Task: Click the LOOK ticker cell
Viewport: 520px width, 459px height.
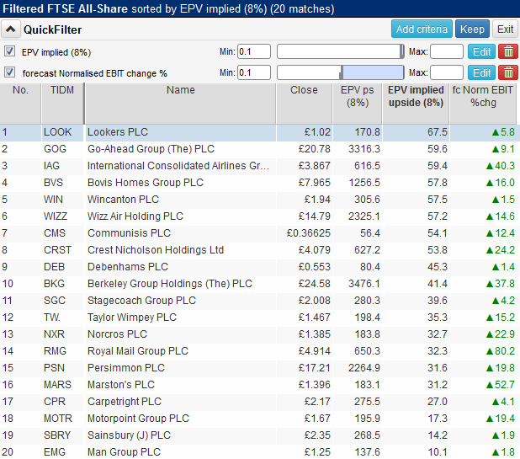Action: coord(62,132)
